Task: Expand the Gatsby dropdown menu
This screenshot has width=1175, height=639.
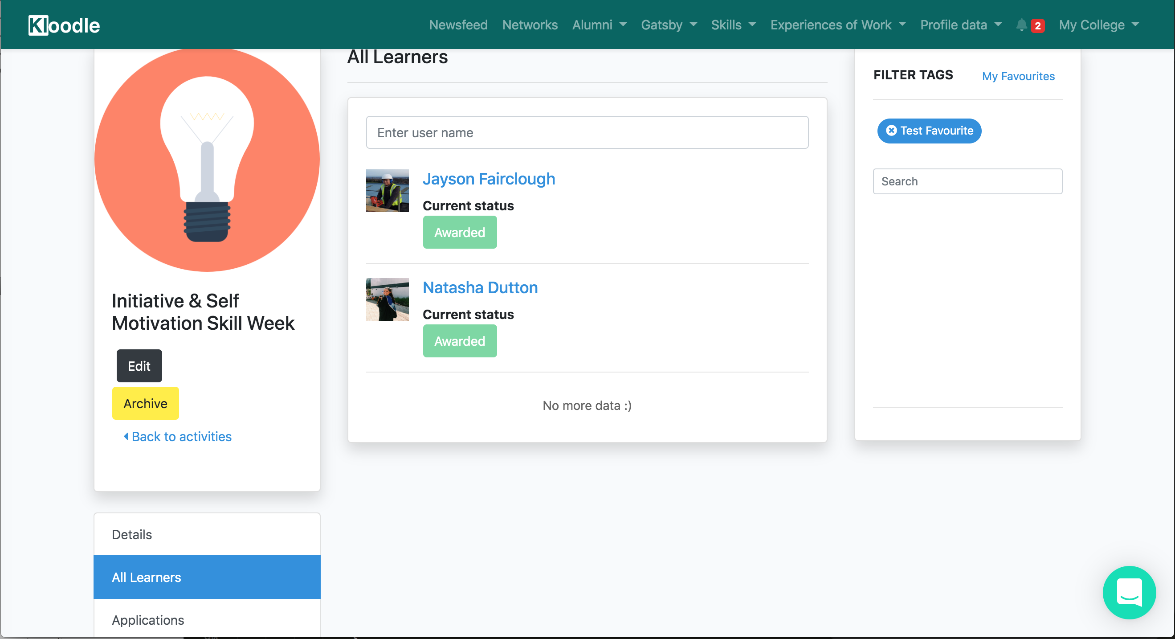Action: pyautogui.click(x=669, y=25)
